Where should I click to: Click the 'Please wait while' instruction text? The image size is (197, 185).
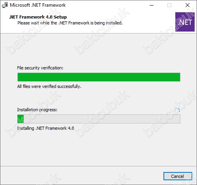click(x=70, y=23)
